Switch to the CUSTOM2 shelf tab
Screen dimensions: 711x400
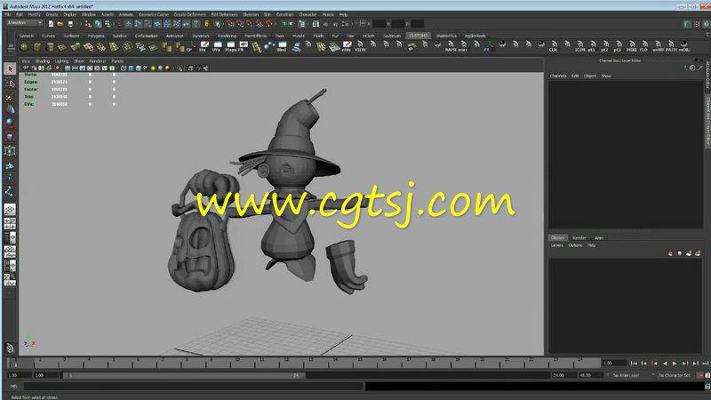coord(418,36)
